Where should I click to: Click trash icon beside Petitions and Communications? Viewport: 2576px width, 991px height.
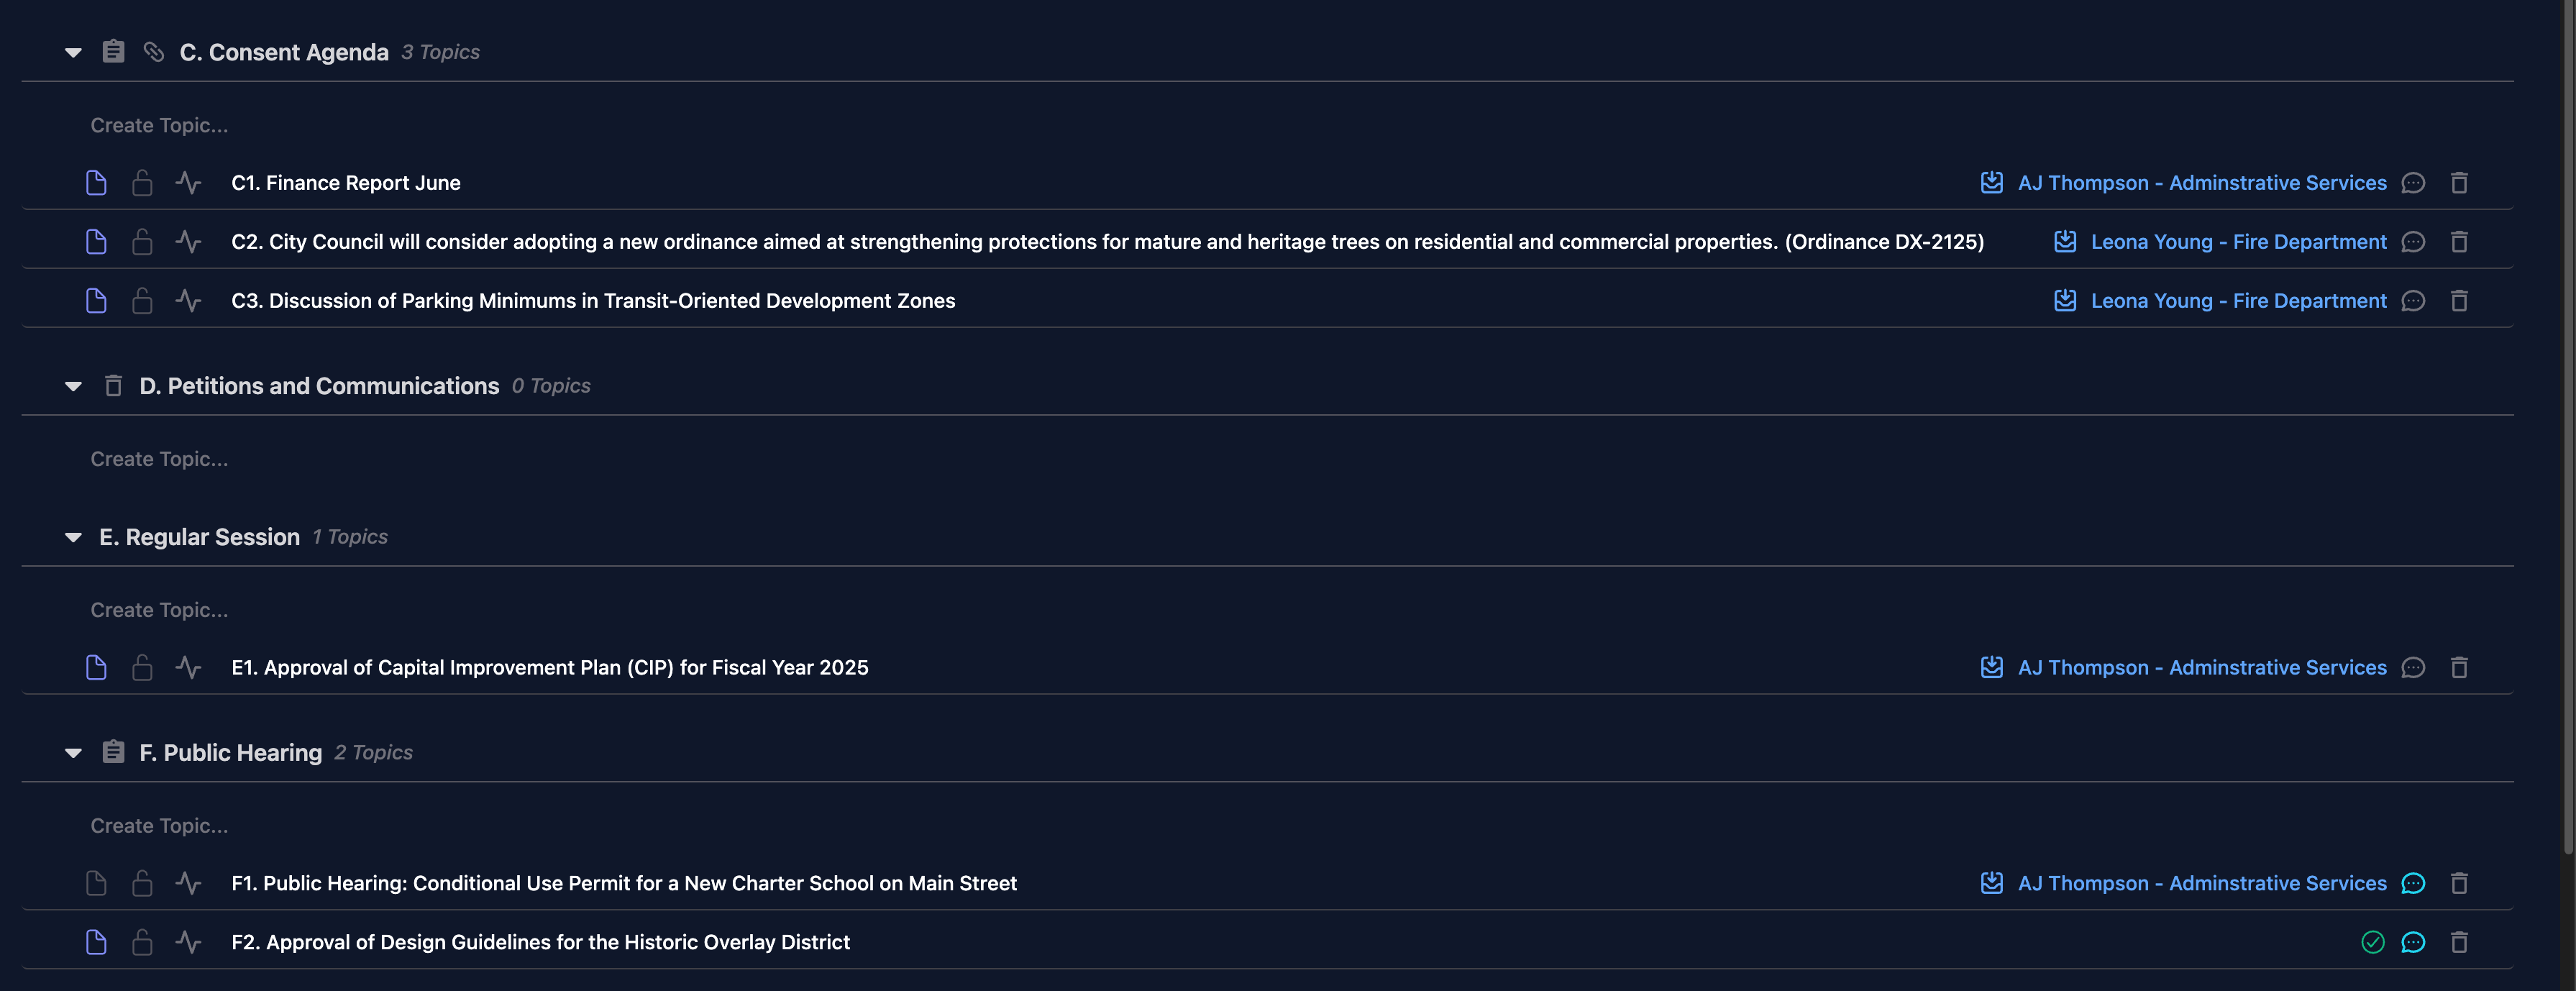[113, 386]
